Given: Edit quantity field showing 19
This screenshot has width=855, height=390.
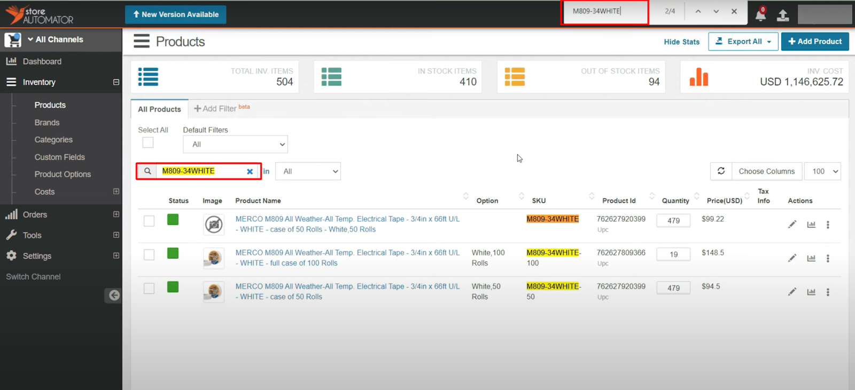Looking at the screenshot, I should pyautogui.click(x=673, y=254).
